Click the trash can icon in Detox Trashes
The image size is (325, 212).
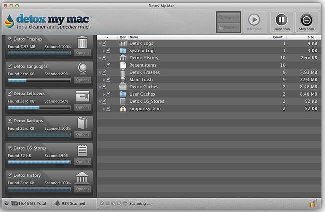pos(82,42)
